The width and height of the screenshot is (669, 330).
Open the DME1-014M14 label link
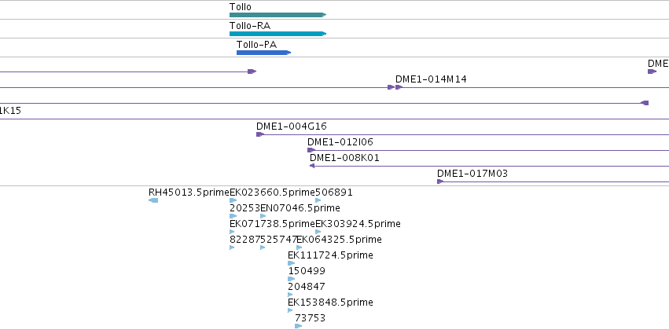(431, 79)
